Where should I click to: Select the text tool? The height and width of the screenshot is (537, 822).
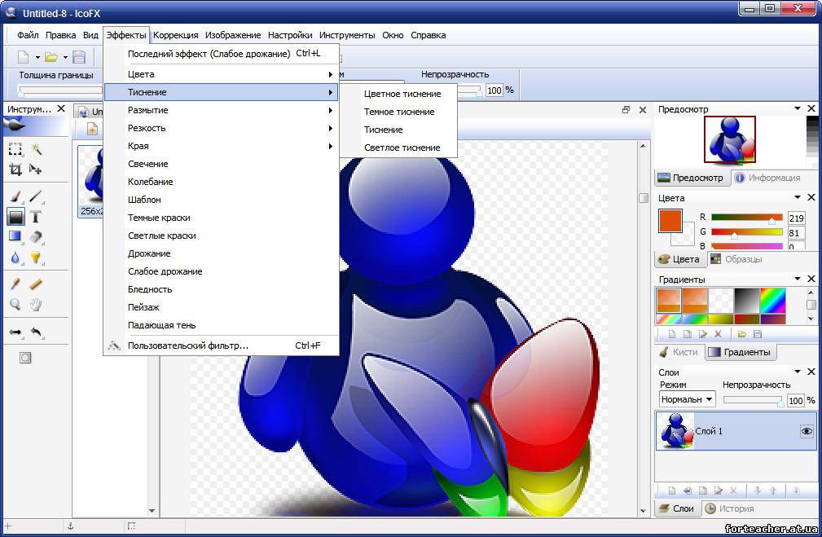(36, 217)
